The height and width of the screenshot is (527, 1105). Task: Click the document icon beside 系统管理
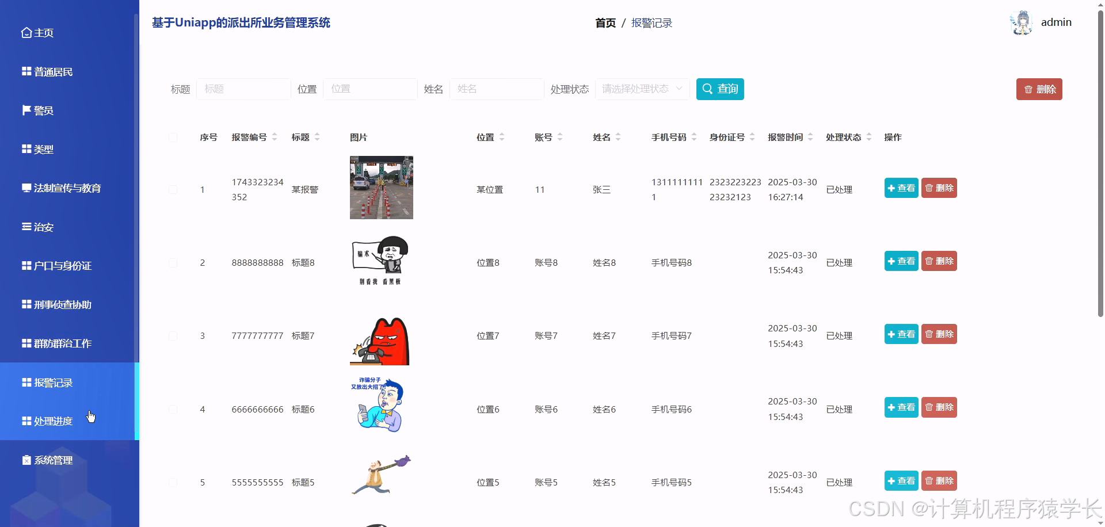click(25, 460)
